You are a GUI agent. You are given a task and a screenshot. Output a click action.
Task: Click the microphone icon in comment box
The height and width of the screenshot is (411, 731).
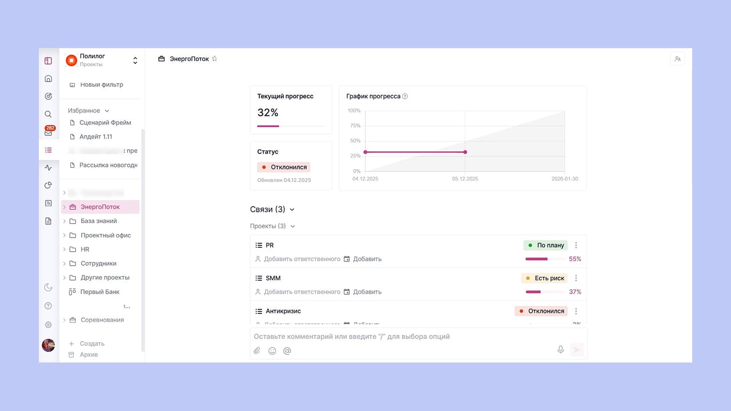560,350
